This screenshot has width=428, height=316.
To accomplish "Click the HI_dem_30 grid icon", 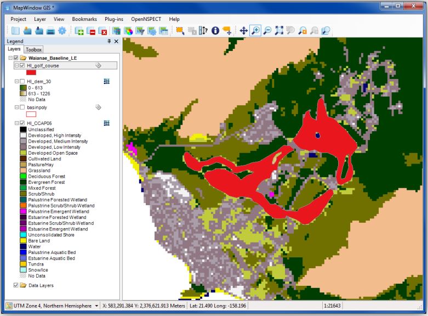I will click(107, 81).
